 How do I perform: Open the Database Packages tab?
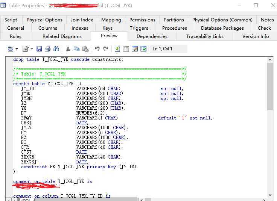[222, 28]
